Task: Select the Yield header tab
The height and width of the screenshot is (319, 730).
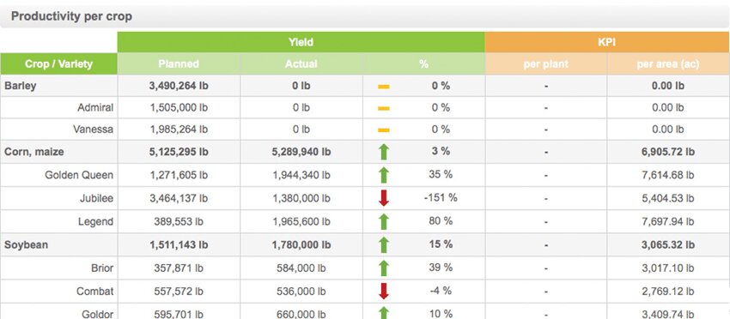Action: [301, 42]
